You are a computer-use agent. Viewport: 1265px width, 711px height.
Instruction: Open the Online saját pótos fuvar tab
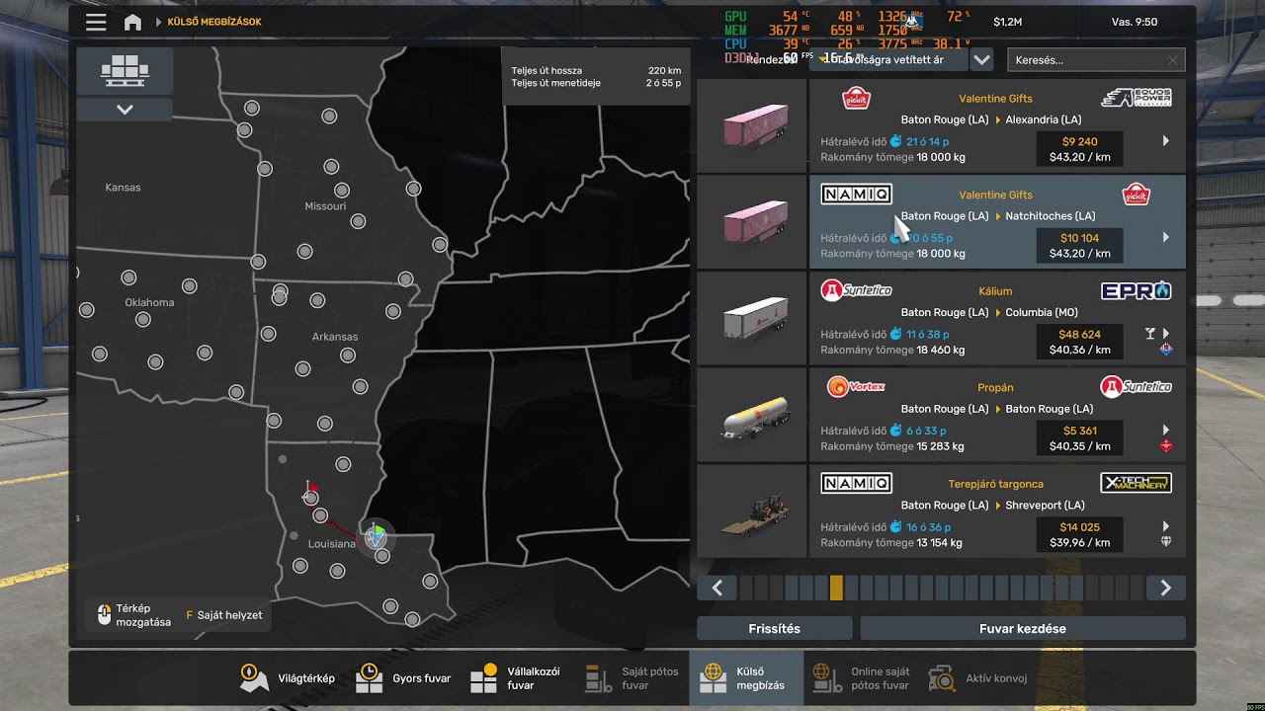tap(860, 678)
